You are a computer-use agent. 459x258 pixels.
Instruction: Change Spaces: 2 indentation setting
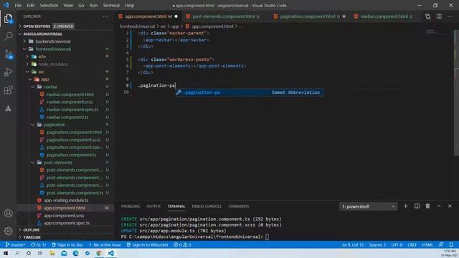[377, 245]
